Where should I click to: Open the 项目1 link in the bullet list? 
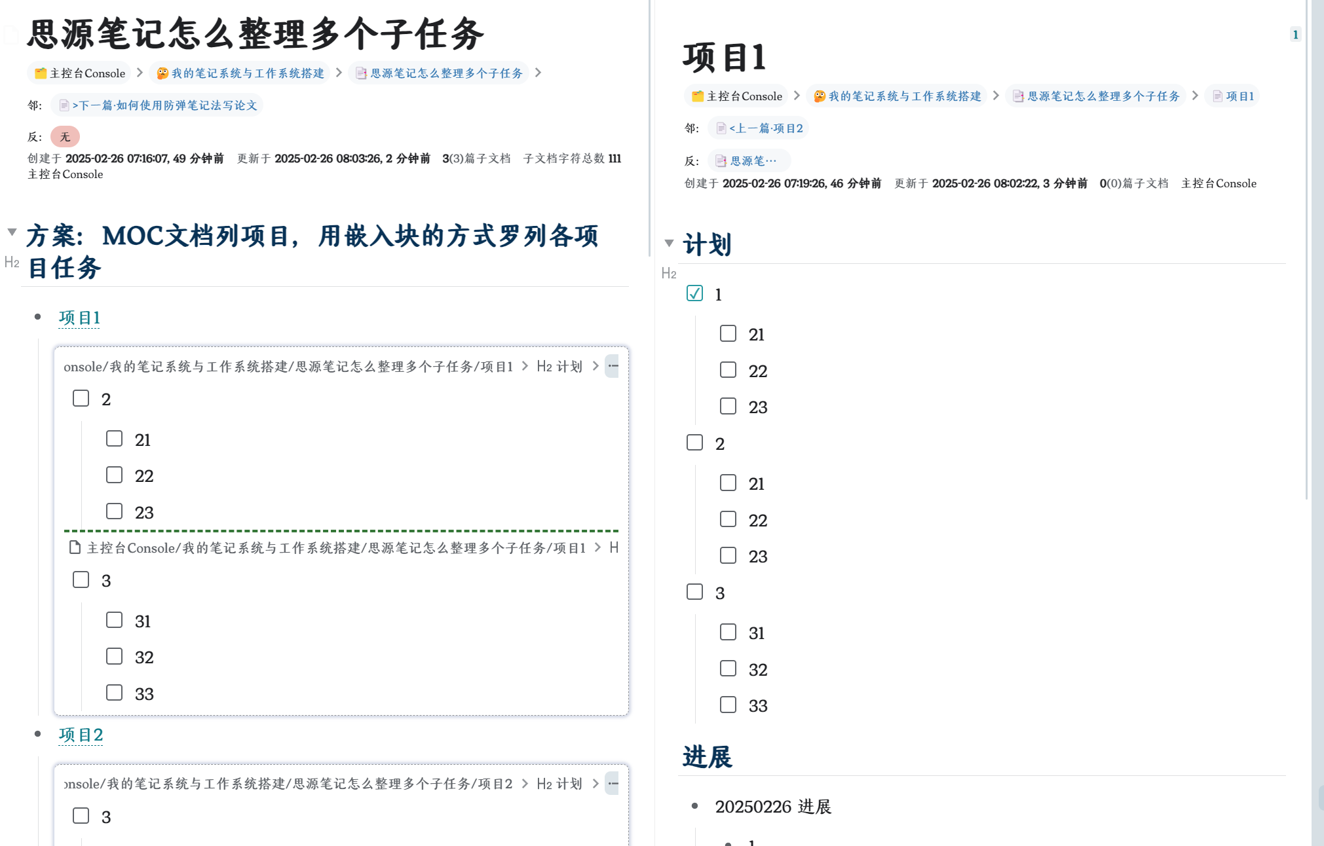79,318
